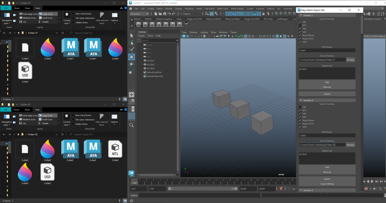Open the search magnifier in left layout panel

(x=131, y=125)
